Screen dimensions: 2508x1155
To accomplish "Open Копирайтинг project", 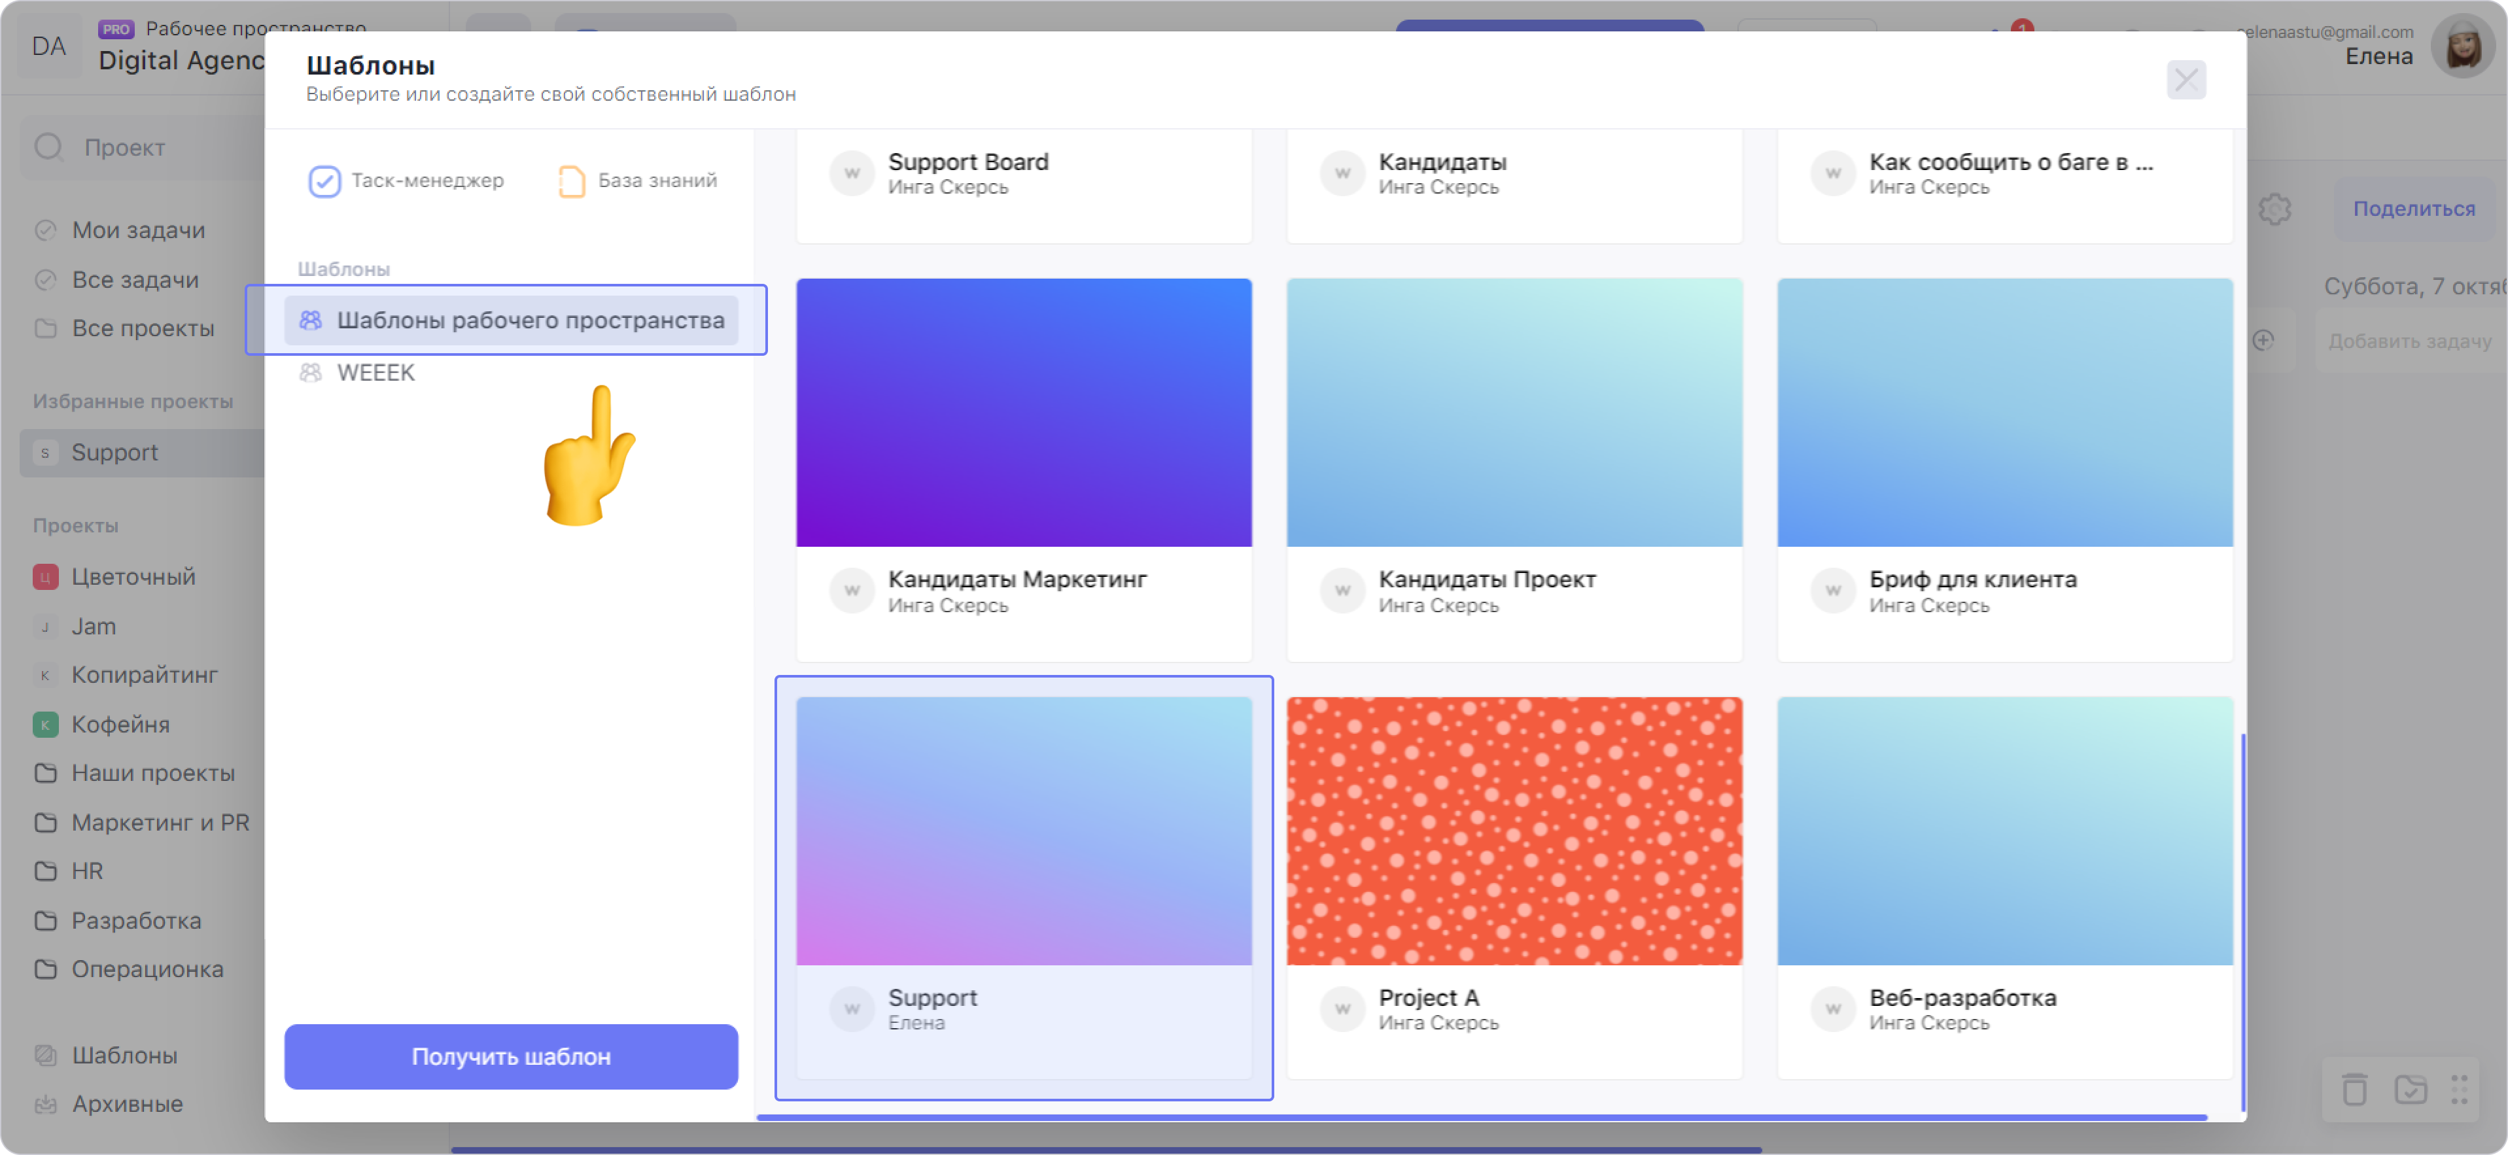I will pyautogui.click(x=144, y=676).
